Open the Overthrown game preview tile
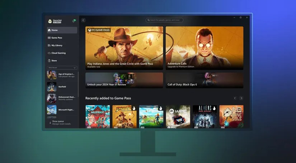 [151, 117]
